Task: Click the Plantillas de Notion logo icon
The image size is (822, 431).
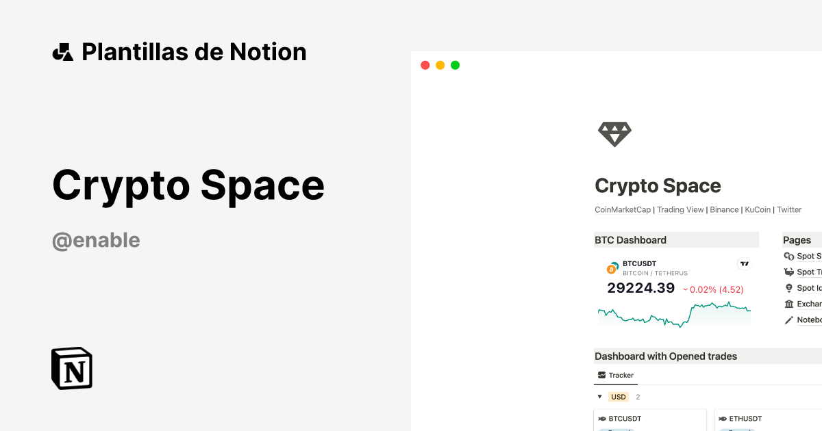Action: click(x=62, y=51)
